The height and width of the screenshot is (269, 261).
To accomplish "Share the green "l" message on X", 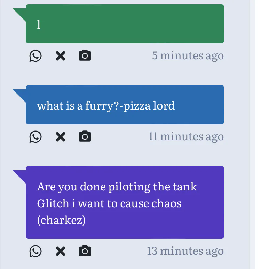I will pos(61,56).
